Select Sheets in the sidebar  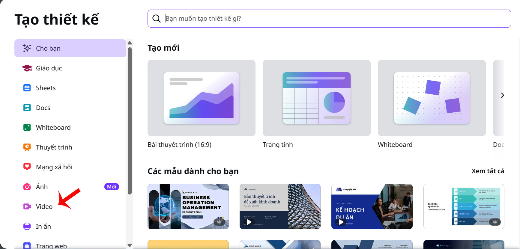70,88
